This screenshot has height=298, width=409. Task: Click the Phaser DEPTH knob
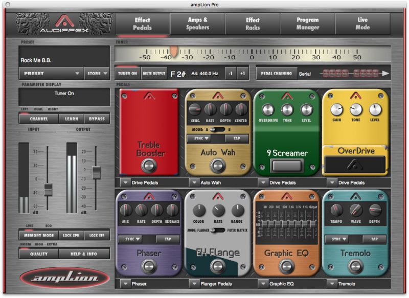(x=157, y=210)
